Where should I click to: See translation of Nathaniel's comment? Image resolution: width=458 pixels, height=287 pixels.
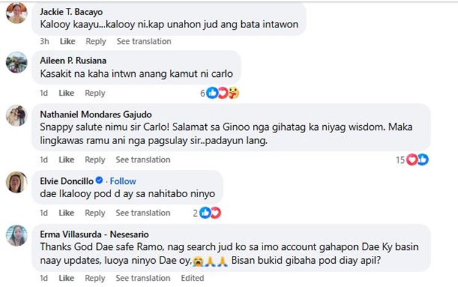(143, 160)
